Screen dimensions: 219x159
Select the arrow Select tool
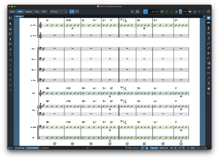10,24
